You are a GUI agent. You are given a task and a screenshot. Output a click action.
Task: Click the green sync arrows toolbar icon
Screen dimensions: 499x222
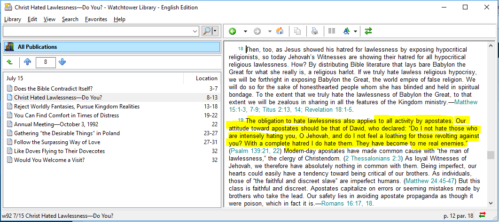pos(368,31)
